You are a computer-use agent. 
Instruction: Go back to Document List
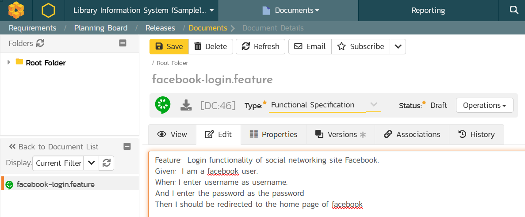(x=54, y=147)
